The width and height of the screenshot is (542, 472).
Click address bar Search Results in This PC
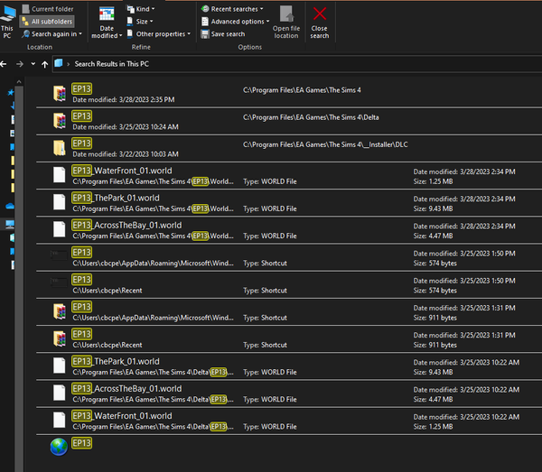coord(112,64)
